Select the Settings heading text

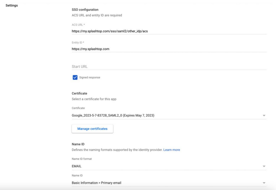[12, 5]
